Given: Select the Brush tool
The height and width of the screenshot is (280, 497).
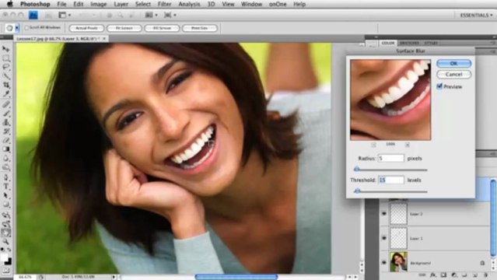Looking at the screenshot, I should coord(6,114).
